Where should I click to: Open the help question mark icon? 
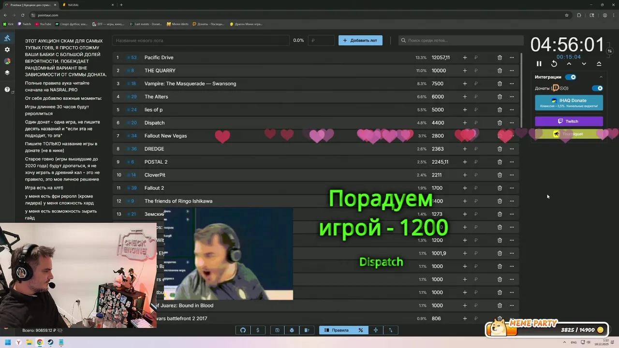(7, 89)
